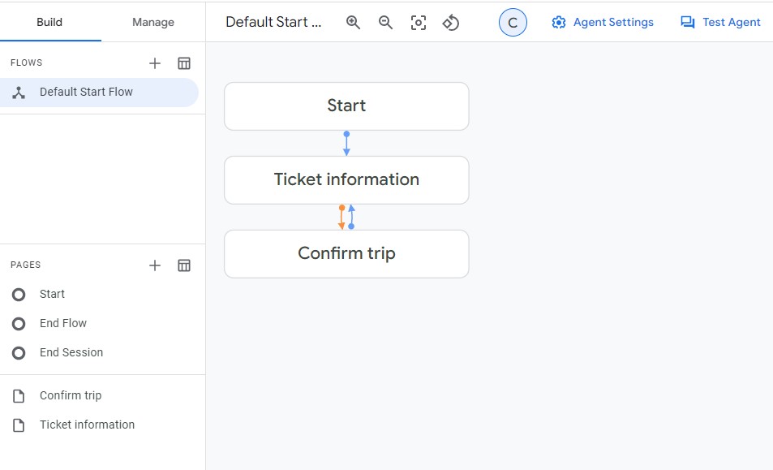The width and height of the screenshot is (773, 470).
Task: Click the Ticket information node in graph
Action: click(x=346, y=180)
